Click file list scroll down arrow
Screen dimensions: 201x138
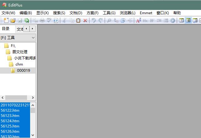point(33,135)
